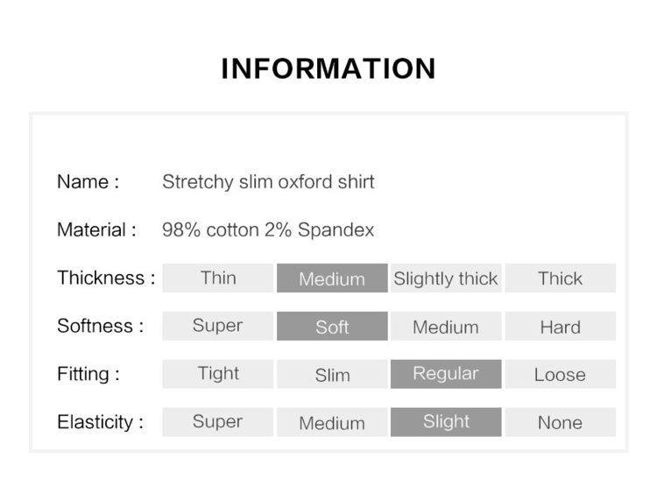The image size is (657, 479).
Task: Click the Stretchy slim oxford shirt name
Action: [268, 182]
